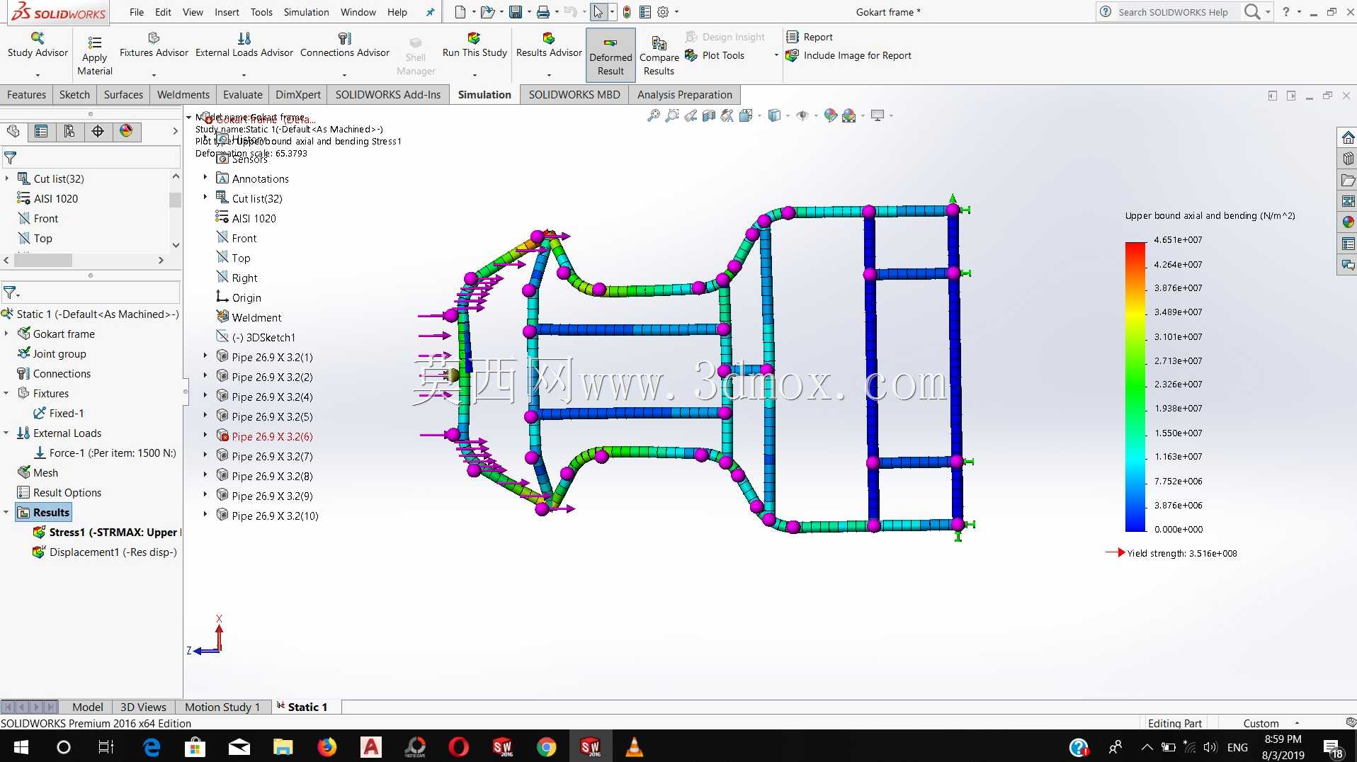
Task: Open the Insert menu
Action: tap(227, 12)
